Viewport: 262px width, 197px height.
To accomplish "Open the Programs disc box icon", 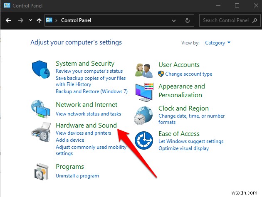I will pos(42,172).
